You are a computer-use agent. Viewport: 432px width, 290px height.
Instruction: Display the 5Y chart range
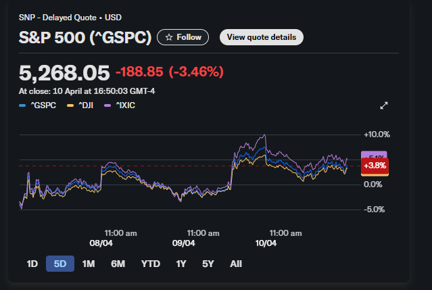coord(208,264)
